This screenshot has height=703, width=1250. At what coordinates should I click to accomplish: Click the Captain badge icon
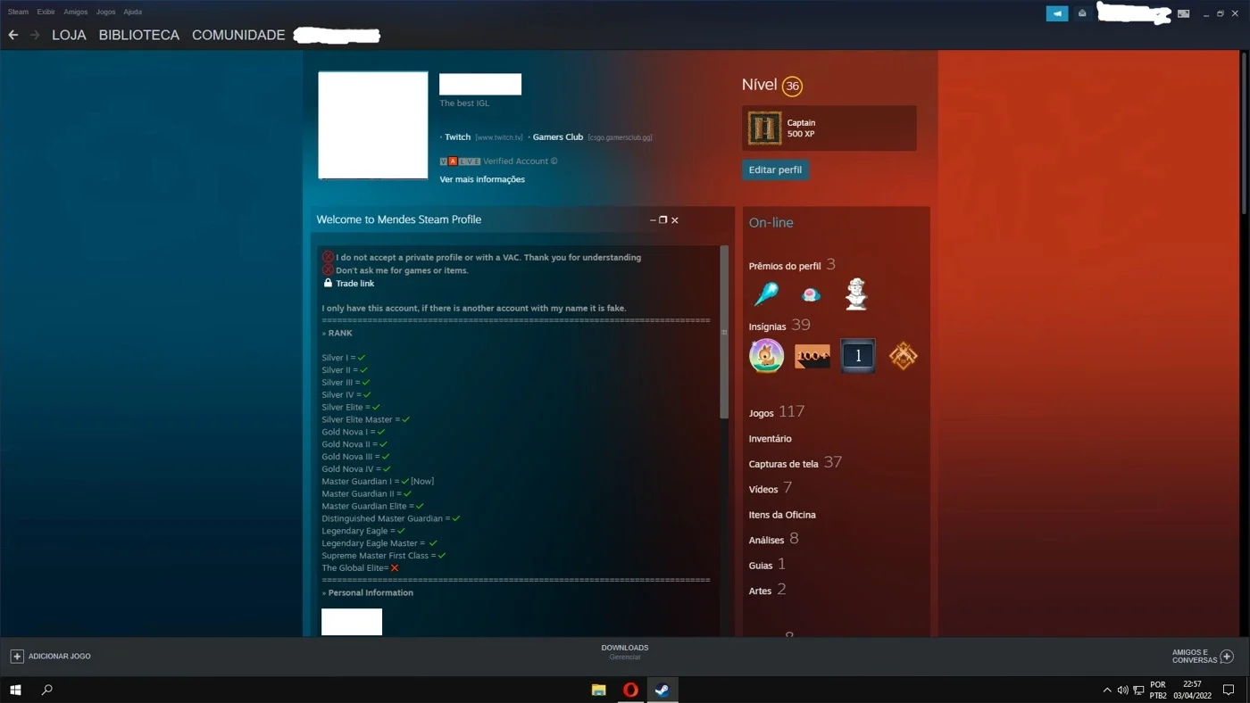pos(764,128)
